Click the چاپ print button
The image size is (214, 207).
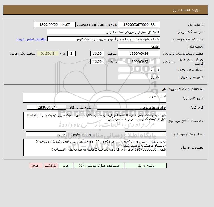pos(66,166)
